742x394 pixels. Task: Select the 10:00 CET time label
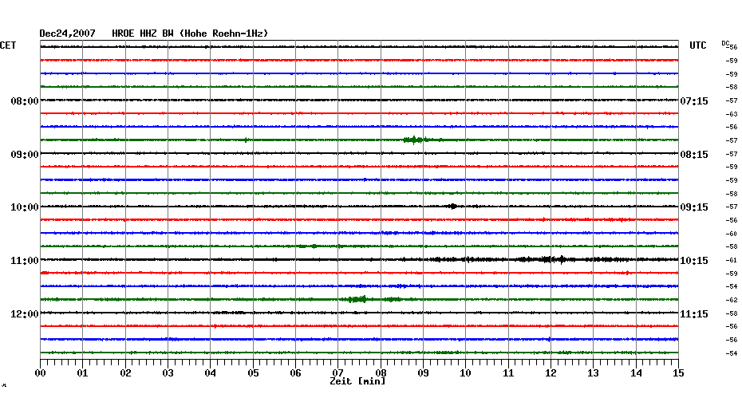[x=25, y=207]
